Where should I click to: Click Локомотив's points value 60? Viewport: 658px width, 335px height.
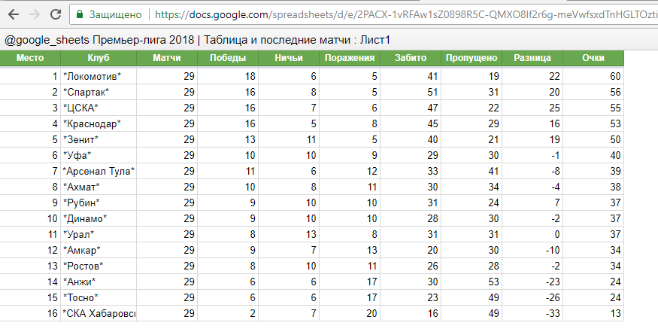pos(593,76)
